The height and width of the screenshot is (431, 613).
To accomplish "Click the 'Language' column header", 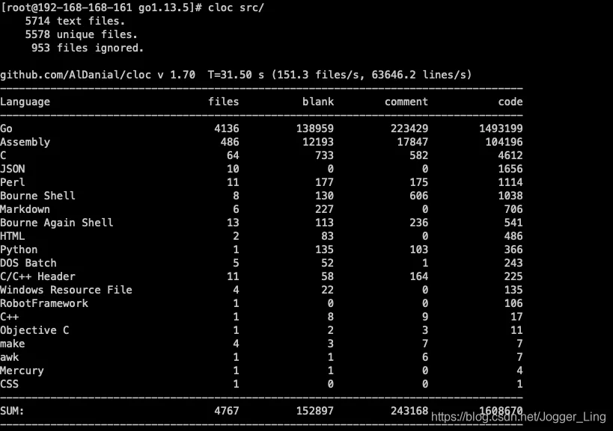I will (25, 102).
